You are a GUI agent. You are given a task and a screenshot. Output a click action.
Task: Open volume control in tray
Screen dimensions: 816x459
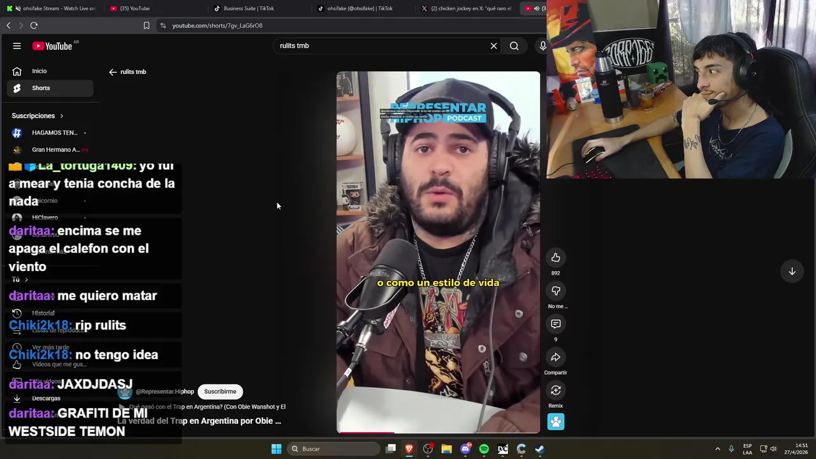[774, 449]
